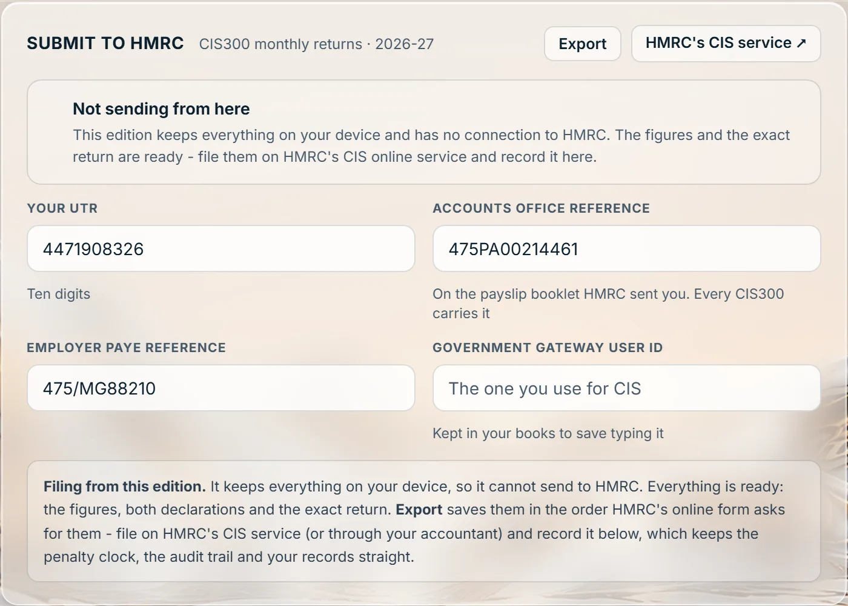Viewport: 848px width, 606px height.
Task: Click the Government Gateway User ID field
Action: coord(627,388)
